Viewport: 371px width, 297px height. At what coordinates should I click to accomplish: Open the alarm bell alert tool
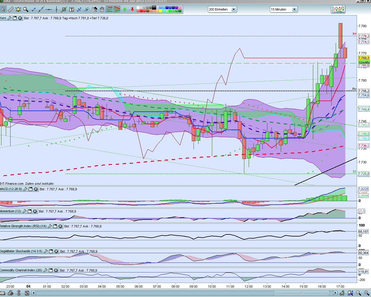point(18,9)
